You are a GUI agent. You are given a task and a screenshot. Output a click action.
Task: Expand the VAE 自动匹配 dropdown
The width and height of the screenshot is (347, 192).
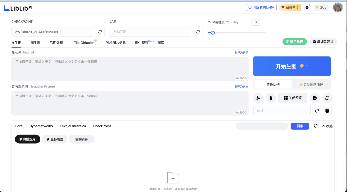pyautogui.click(x=150, y=32)
